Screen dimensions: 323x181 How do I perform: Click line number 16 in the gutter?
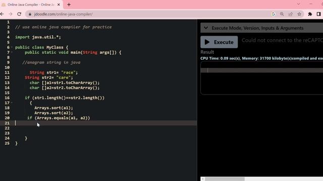[x=7, y=98]
